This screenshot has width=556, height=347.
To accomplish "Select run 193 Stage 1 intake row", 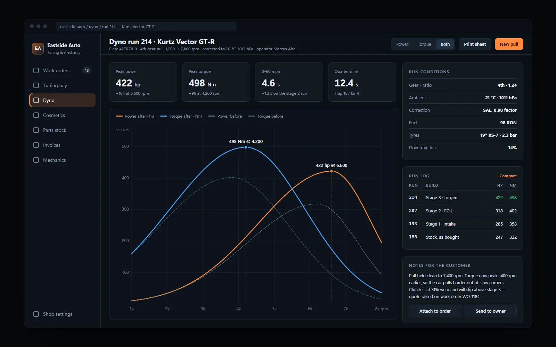I will click(463, 224).
